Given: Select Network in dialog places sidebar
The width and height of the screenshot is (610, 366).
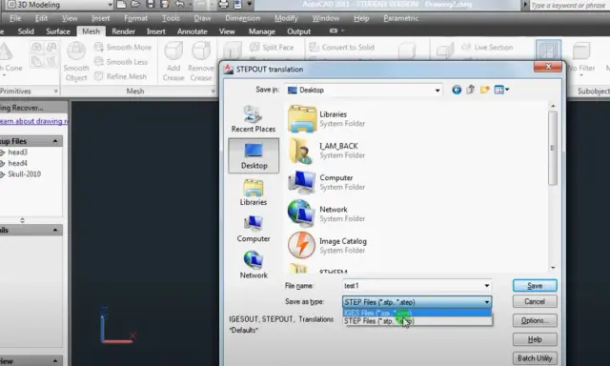Looking at the screenshot, I should coord(254,265).
